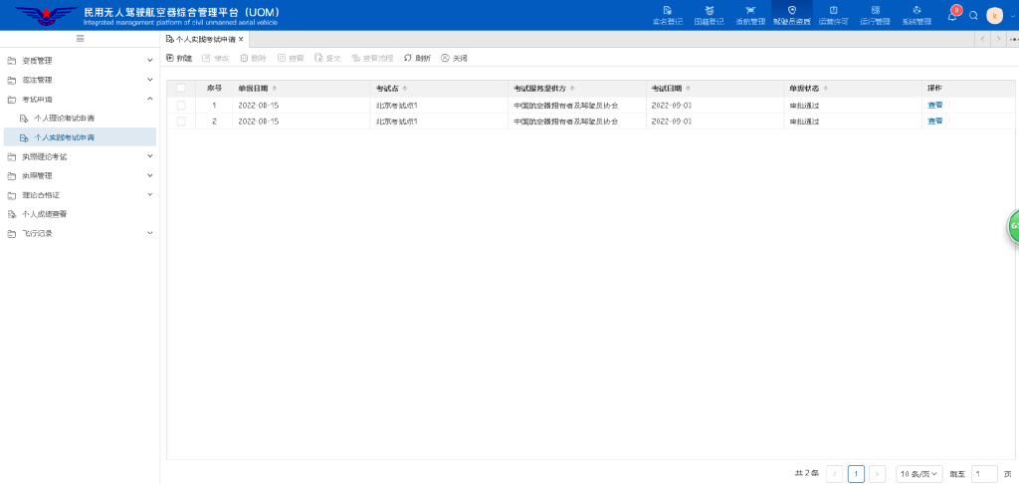
Task: Open 国籍登记 in the top navigation
Action: pos(709,15)
